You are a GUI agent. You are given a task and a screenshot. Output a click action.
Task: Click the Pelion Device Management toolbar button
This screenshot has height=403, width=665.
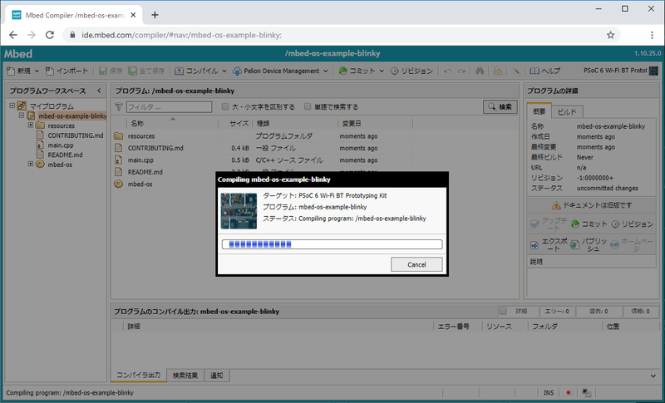[x=277, y=71]
